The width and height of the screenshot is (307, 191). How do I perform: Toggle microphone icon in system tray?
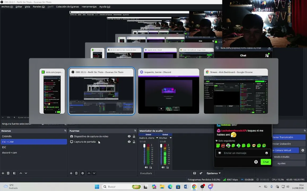pos(271,187)
